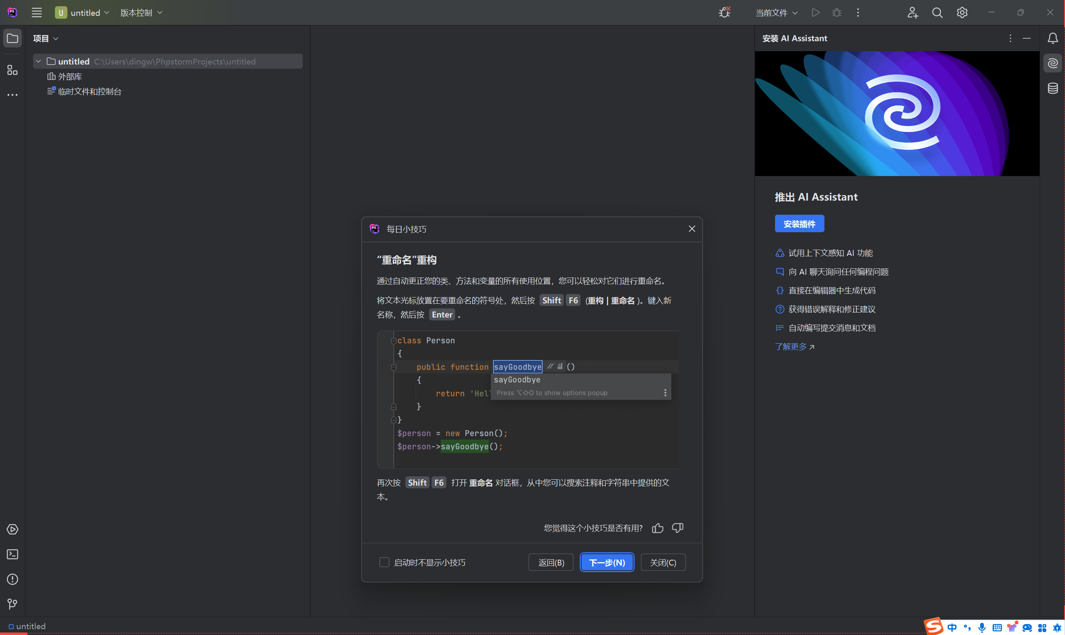Open the Services run tool window

point(12,529)
